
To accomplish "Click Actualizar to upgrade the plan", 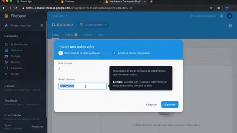I will (x=37, y=127).
